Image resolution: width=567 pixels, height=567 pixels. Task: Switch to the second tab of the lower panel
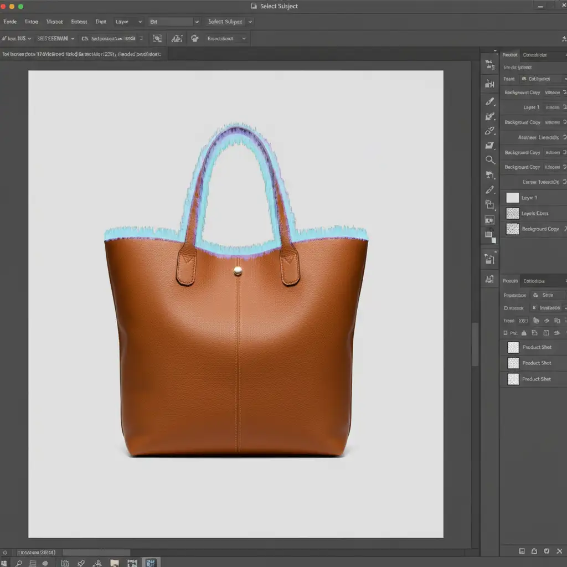click(534, 281)
